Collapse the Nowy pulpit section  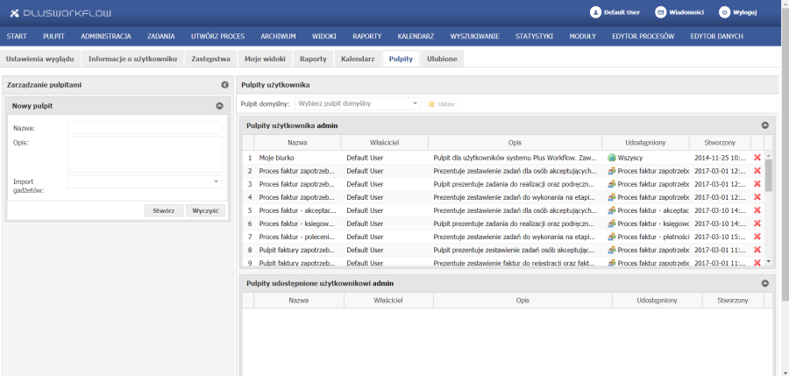click(x=219, y=105)
